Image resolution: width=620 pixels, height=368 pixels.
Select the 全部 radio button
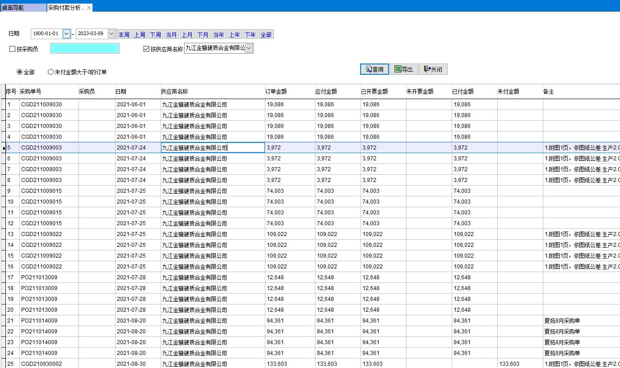point(19,72)
